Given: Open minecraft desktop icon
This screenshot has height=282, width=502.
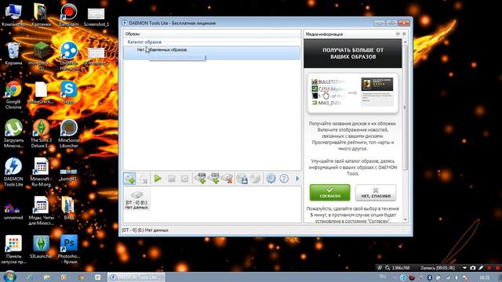Looking at the screenshot, I should [41, 56].
